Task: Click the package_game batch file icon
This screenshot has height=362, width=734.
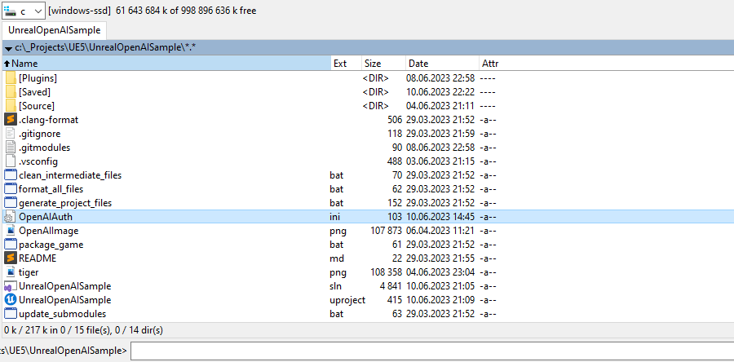Action: (x=11, y=245)
